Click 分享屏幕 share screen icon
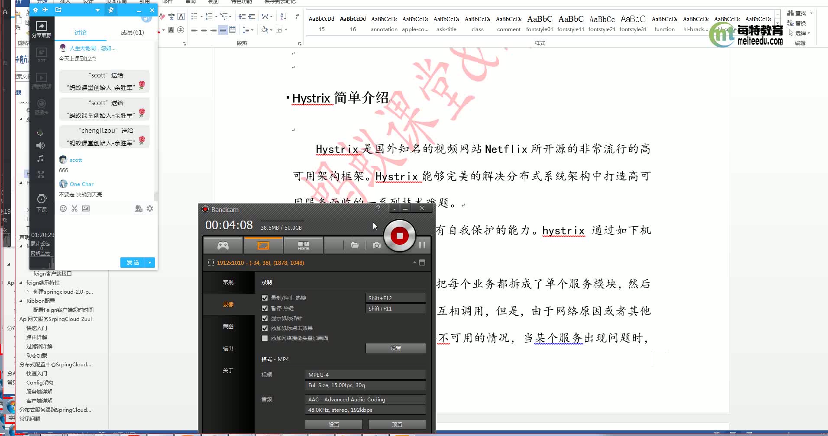 click(x=42, y=29)
